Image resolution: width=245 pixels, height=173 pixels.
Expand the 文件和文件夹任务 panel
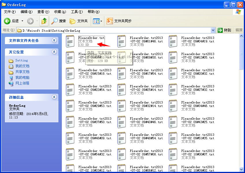(x=54, y=40)
